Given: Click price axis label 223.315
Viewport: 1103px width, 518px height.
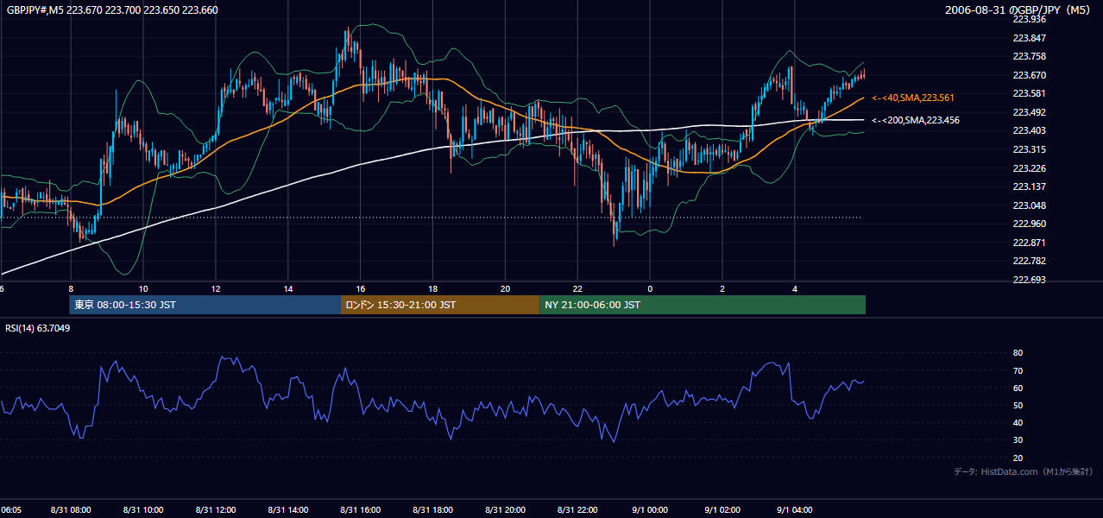Looking at the screenshot, I should click(1029, 149).
